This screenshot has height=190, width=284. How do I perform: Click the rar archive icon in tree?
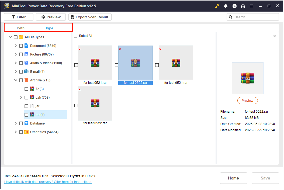point(32,115)
